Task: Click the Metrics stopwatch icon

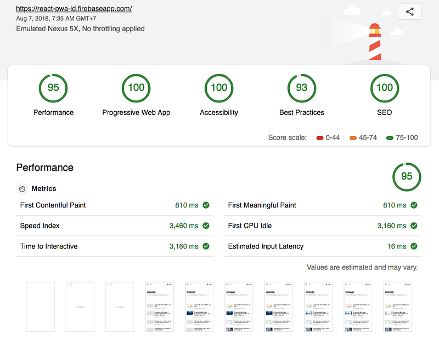Action: coord(22,189)
